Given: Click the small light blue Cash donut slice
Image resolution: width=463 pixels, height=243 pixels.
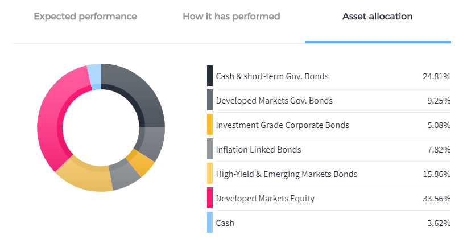Looking at the screenshot, I should click(x=95, y=77).
